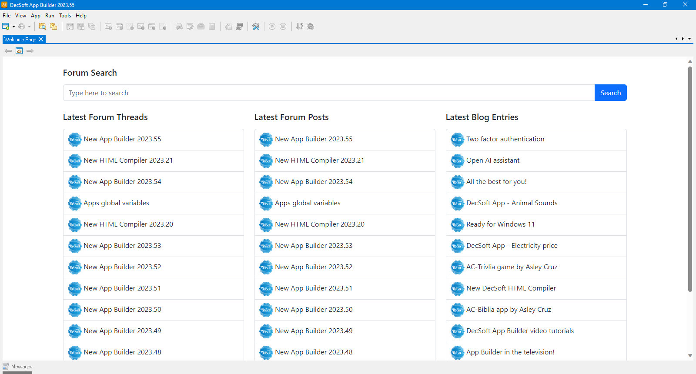The image size is (696, 374).
Task: Open the "Apps global variables" forum thread
Action: [x=116, y=203]
